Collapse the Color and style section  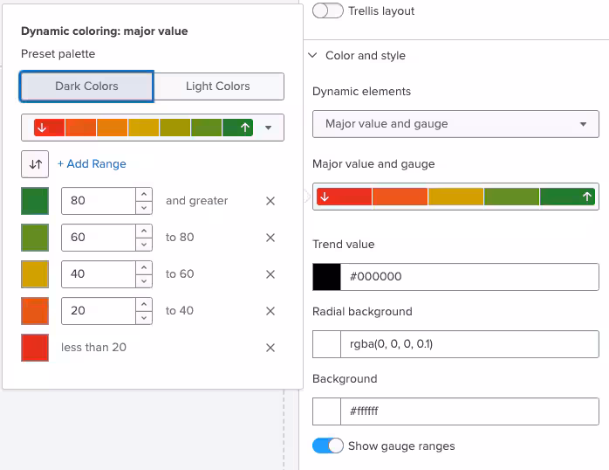(x=313, y=56)
